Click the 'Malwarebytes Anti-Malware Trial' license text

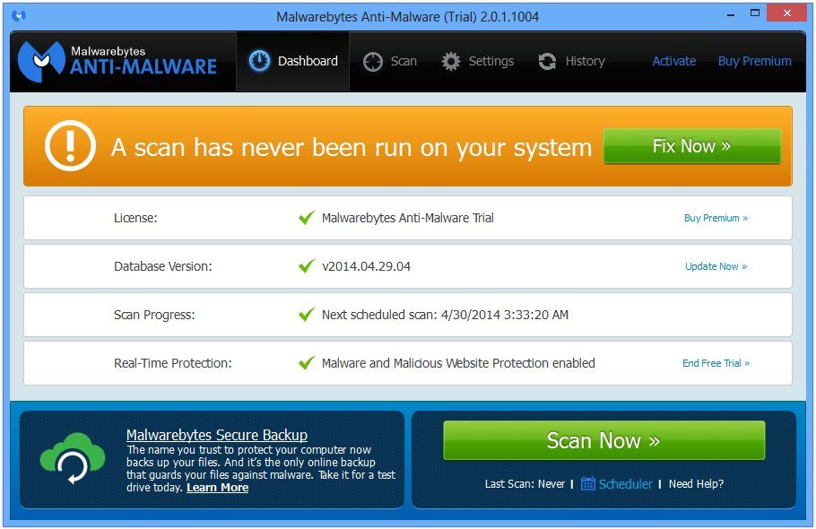pos(408,218)
